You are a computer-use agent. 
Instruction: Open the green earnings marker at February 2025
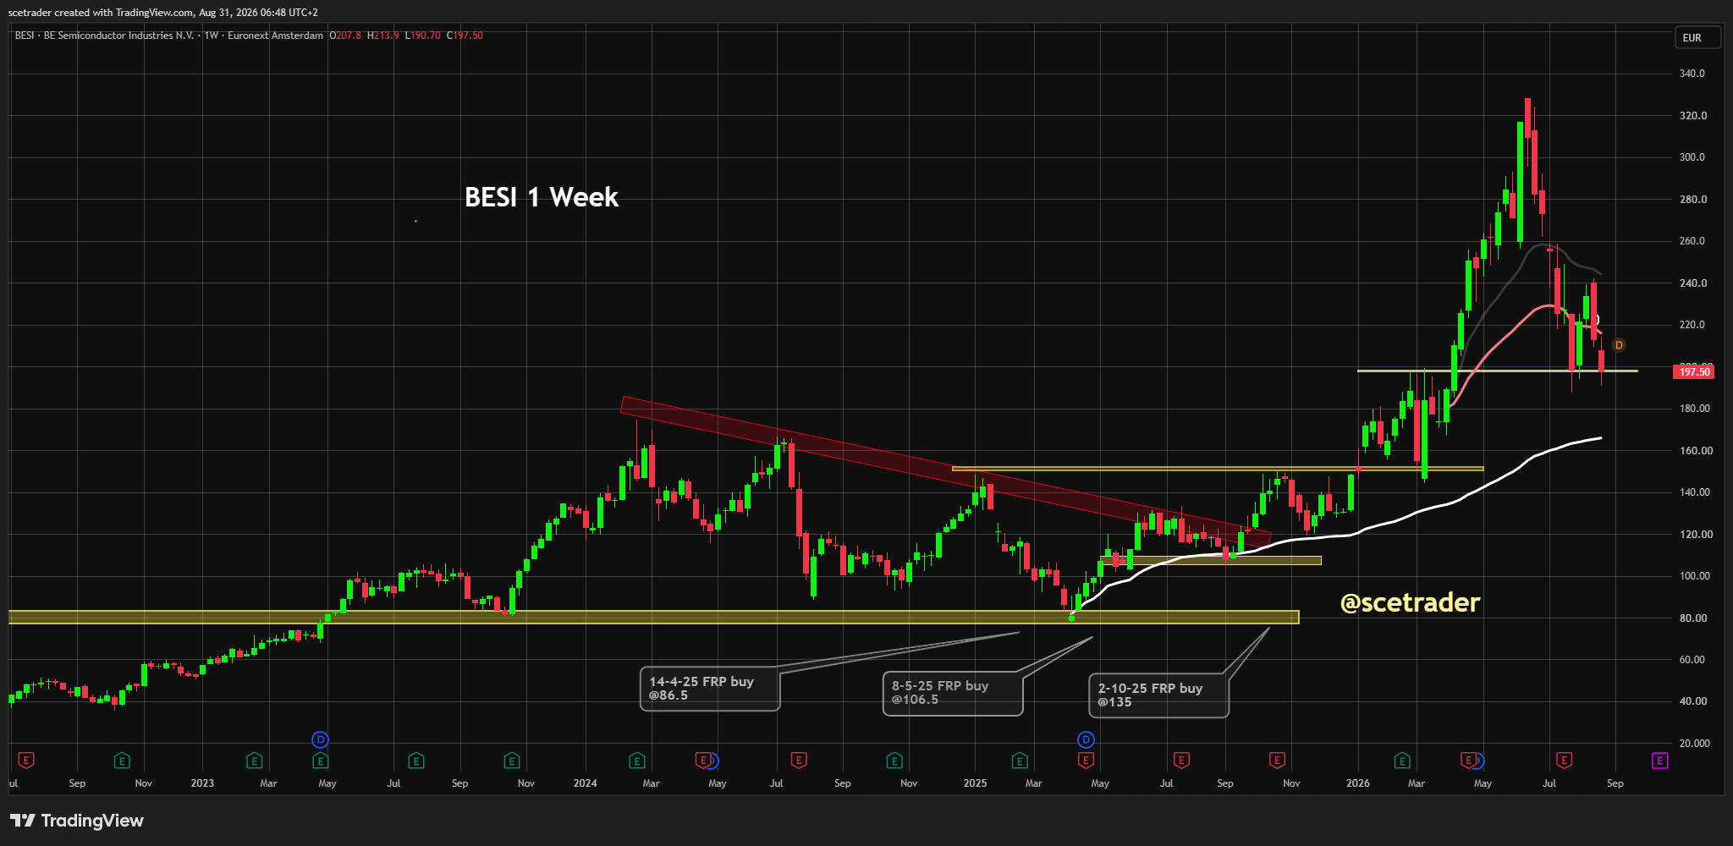tap(1020, 761)
